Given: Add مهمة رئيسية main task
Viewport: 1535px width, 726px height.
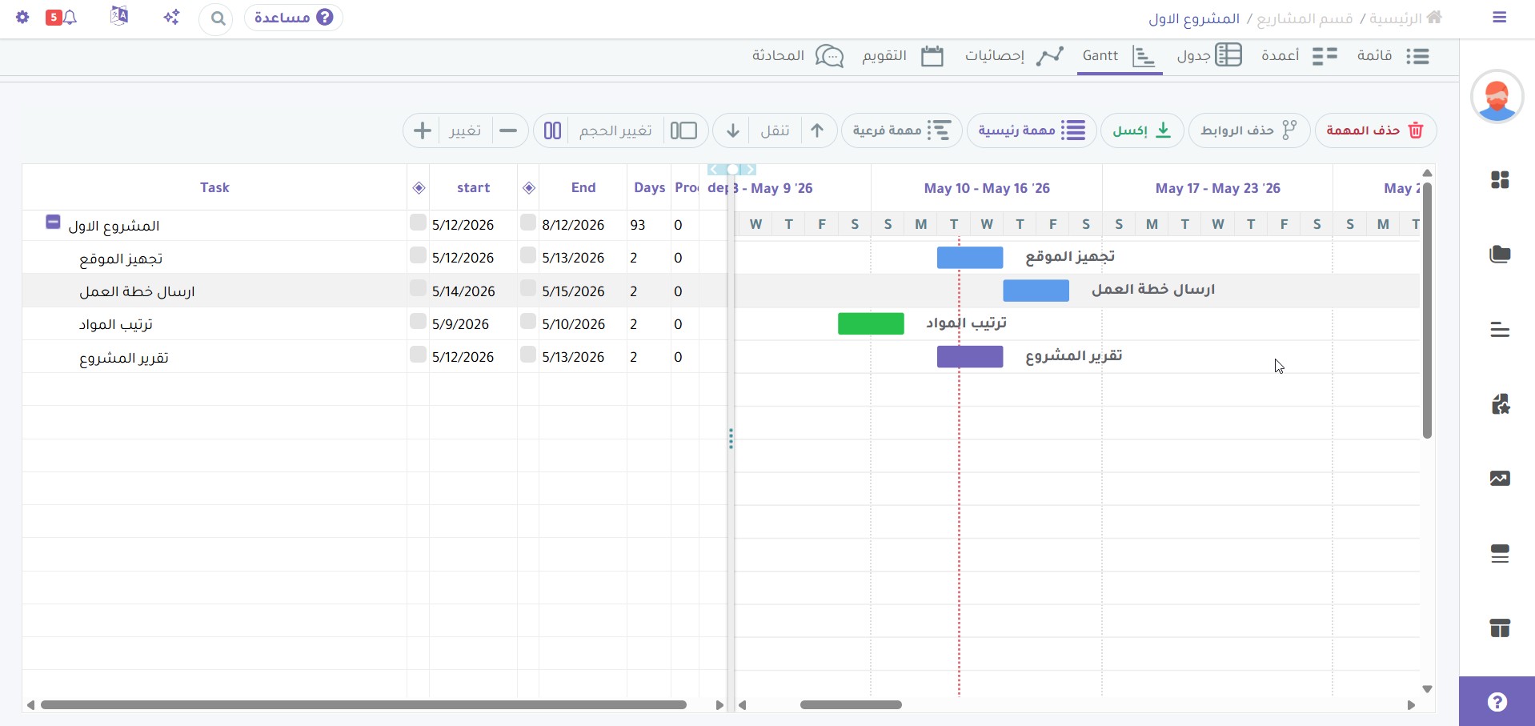Looking at the screenshot, I should [x=1032, y=130].
